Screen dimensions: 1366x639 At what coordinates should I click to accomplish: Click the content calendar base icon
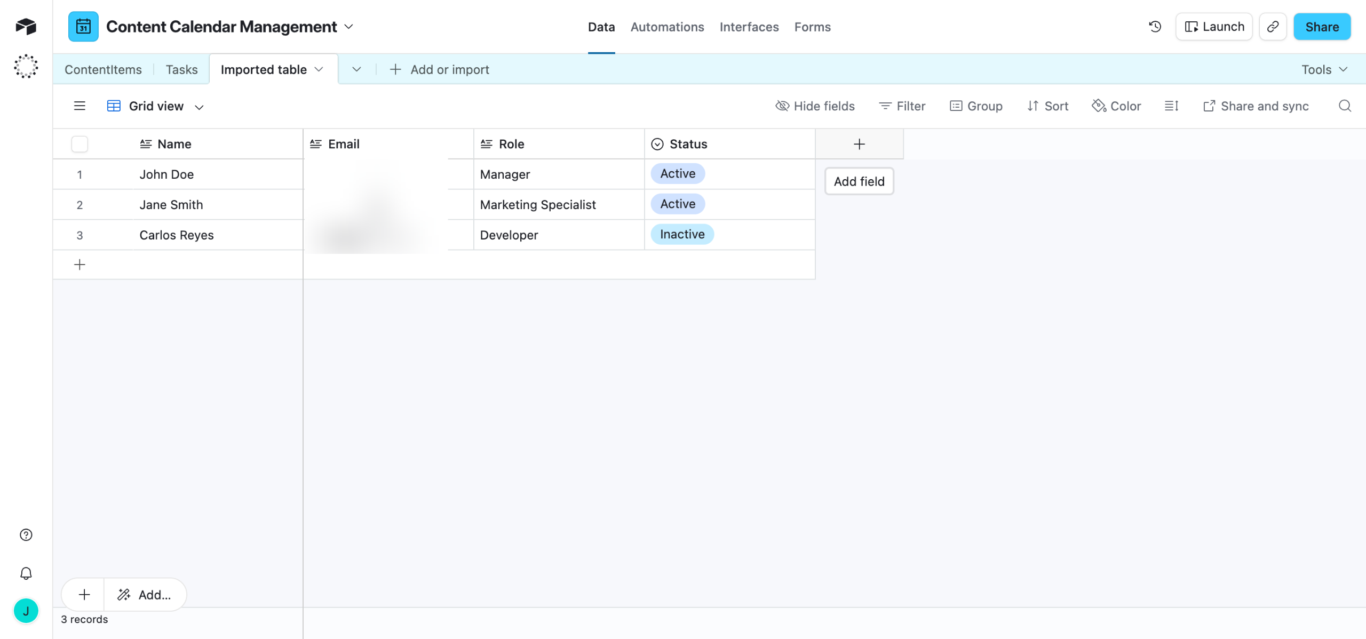(x=83, y=27)
